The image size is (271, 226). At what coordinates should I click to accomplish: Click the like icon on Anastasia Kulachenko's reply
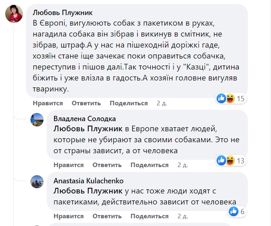click(x=234, y=211)
